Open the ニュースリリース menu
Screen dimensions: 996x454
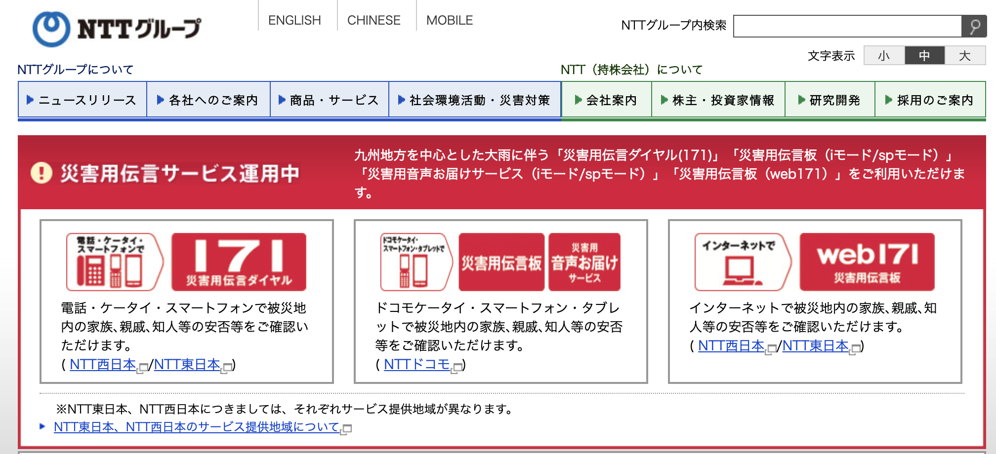(x=83, y=100)
